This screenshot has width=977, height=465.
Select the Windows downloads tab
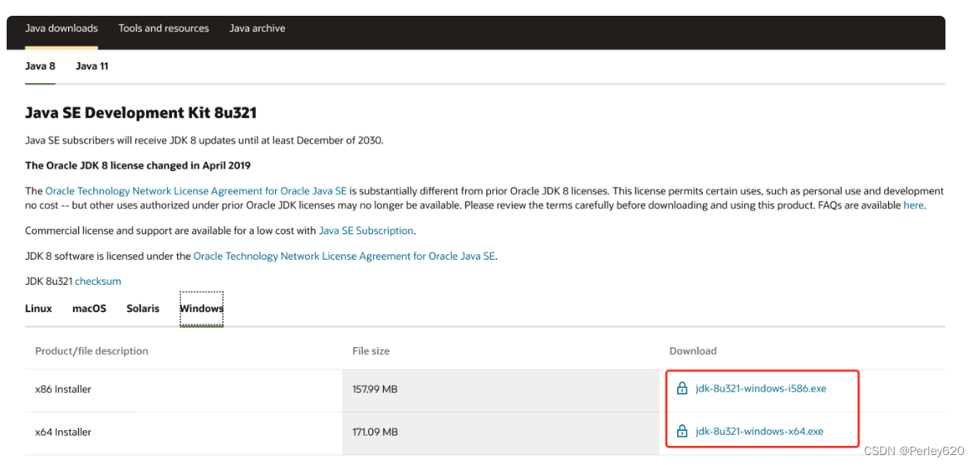coord(201,309)
